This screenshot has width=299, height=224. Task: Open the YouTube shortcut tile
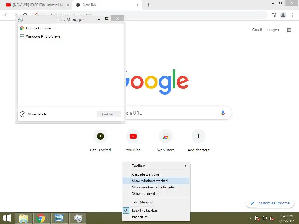133,141
